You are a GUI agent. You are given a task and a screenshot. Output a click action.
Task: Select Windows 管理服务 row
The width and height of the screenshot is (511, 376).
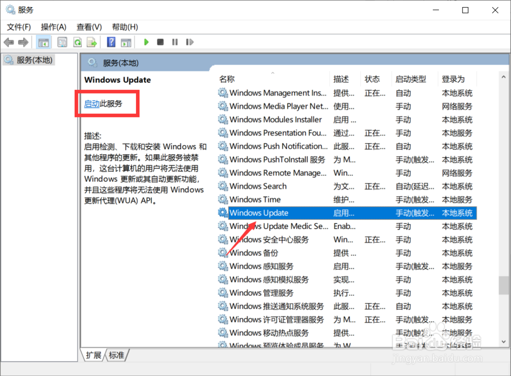point(347,293)
